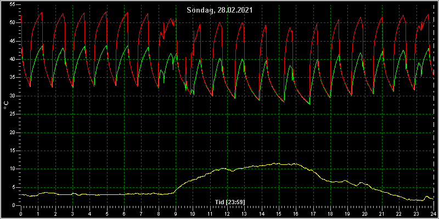
Task: Click the white dashed cursor line at hour 24
Action: [x=434, y=106]
